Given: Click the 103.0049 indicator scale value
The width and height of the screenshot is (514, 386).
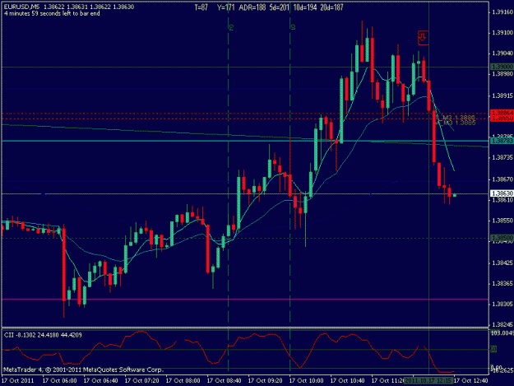Looking at the screenshot, I should (502, 333).
